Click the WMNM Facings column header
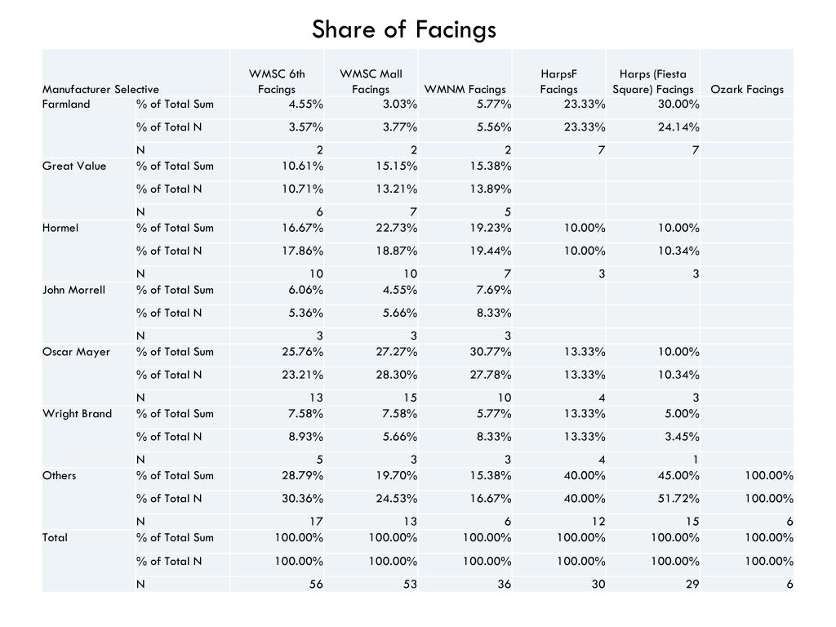 coord(465,89)
